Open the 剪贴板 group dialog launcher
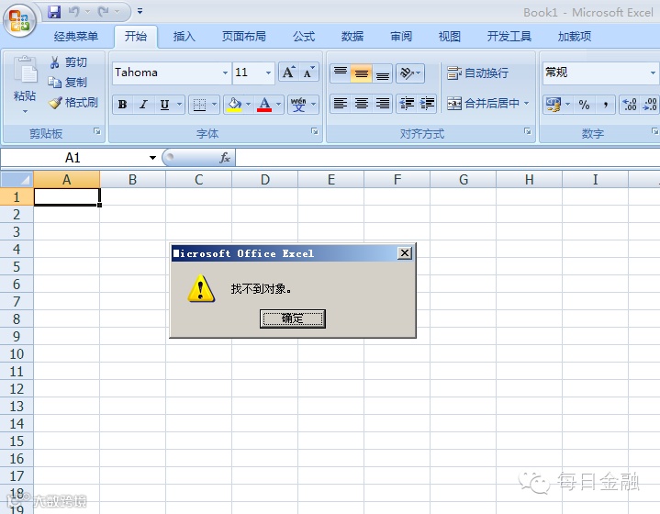660x514 pixels. (97, 131)
